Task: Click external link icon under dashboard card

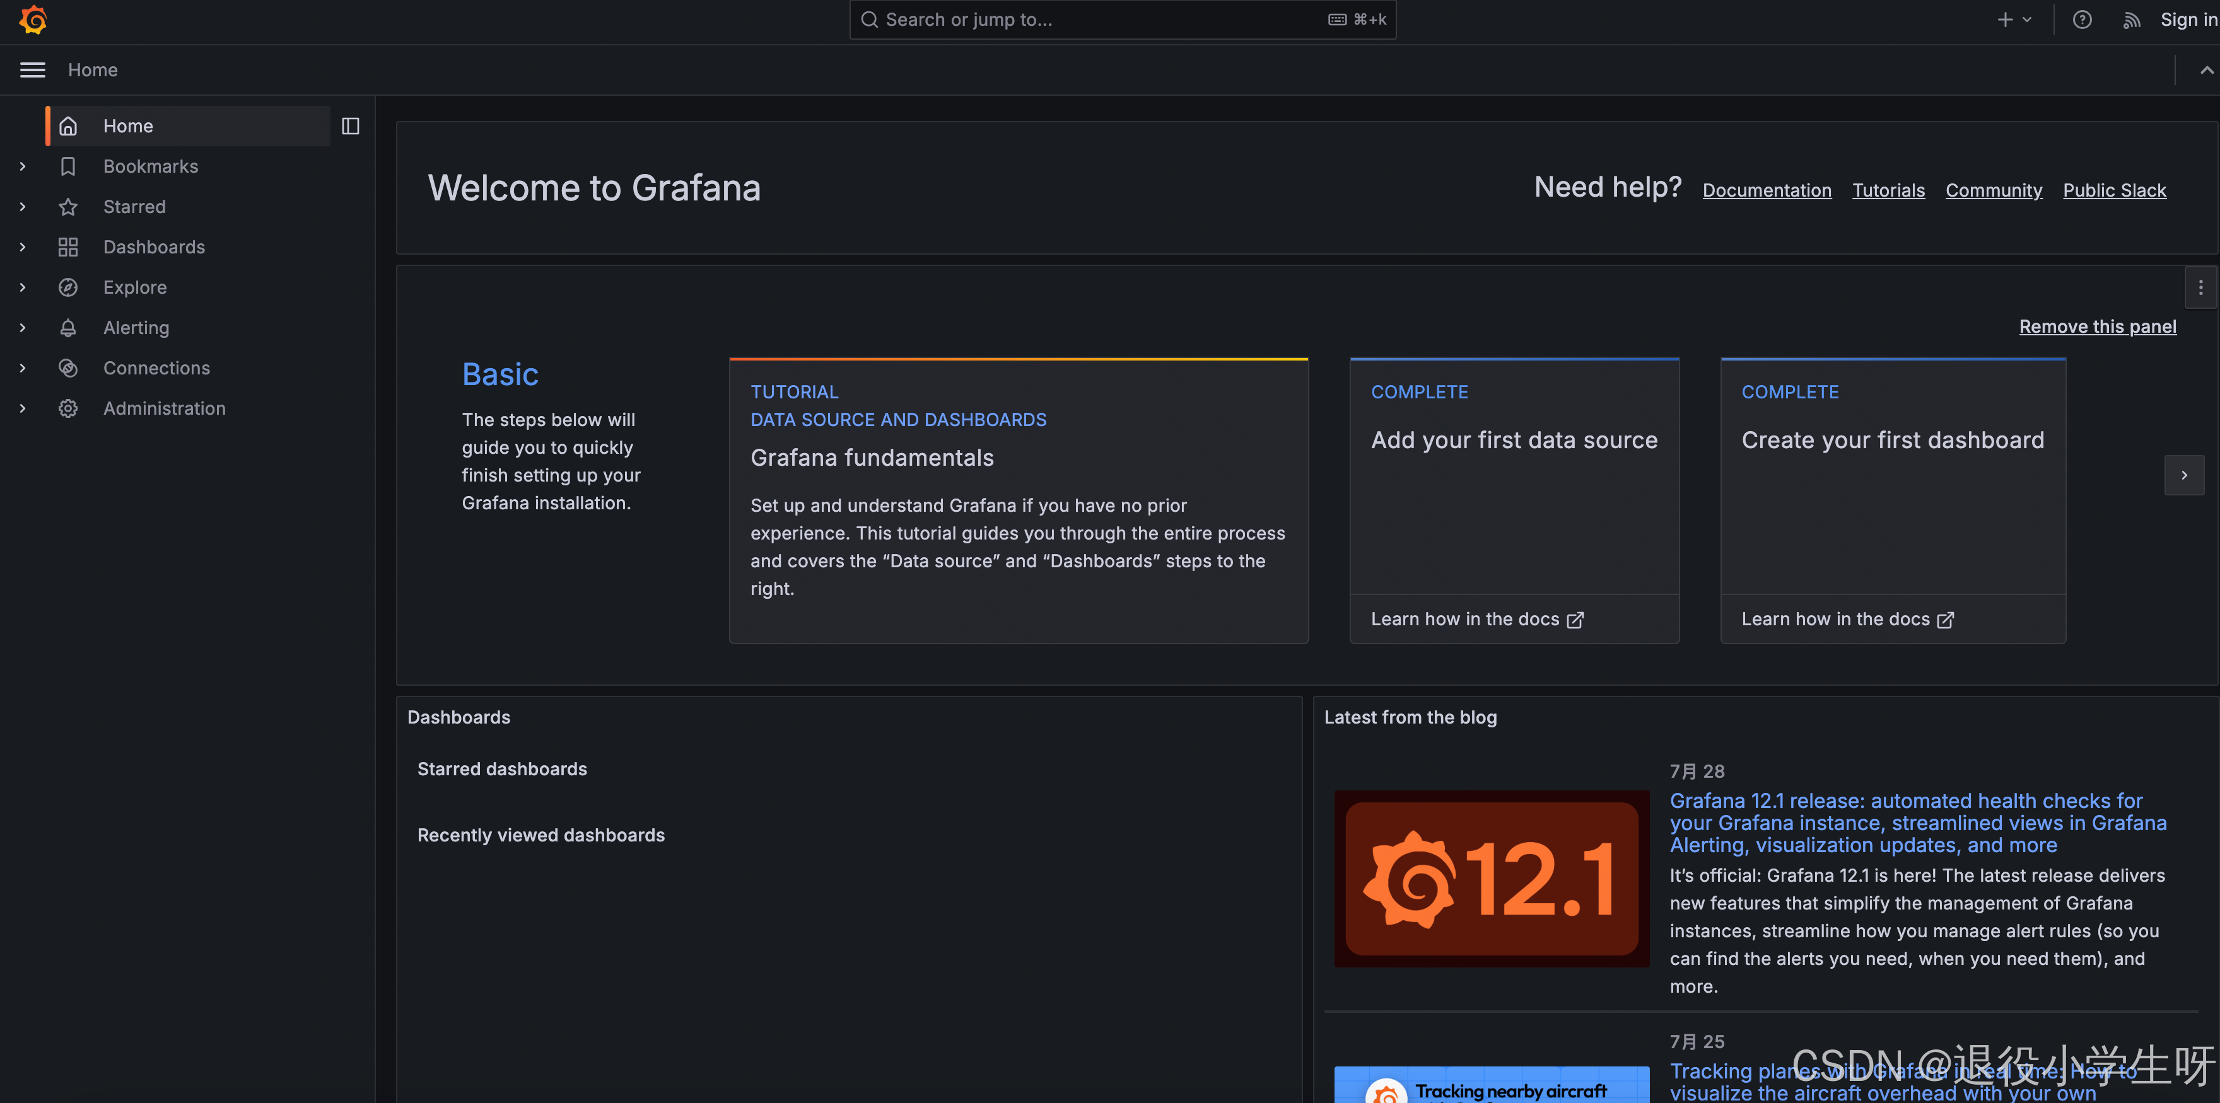Action: point(1945,620)
